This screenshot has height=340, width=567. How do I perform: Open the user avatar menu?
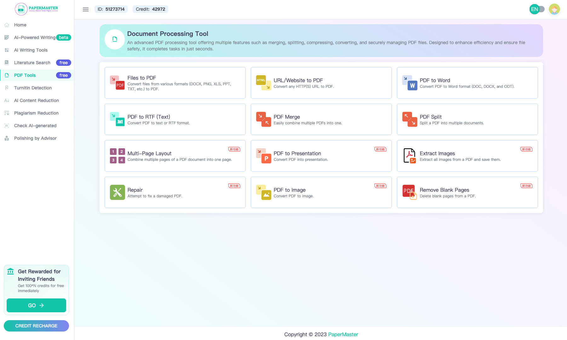[554, 9]
